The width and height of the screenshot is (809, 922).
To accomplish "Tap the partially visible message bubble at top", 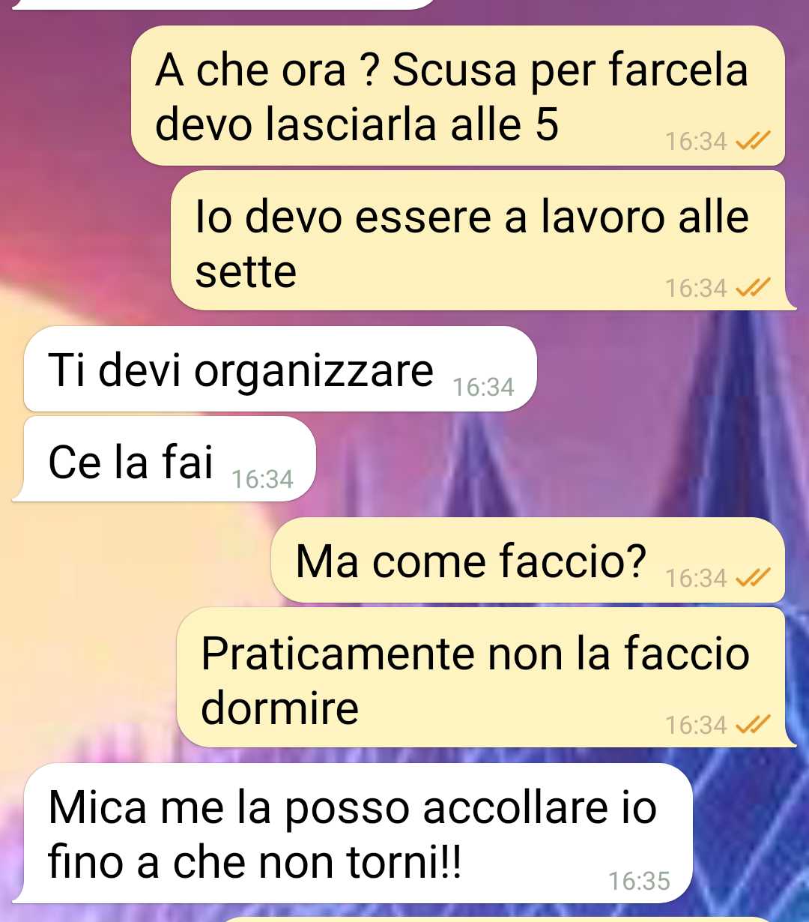I will 225,4.
